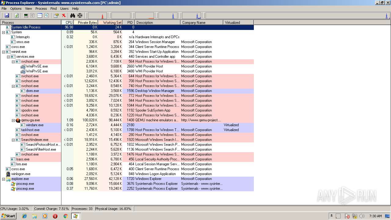Open the Help menu
The height and width of the screenshot is (220, 391).
click(x=75, y=9)
